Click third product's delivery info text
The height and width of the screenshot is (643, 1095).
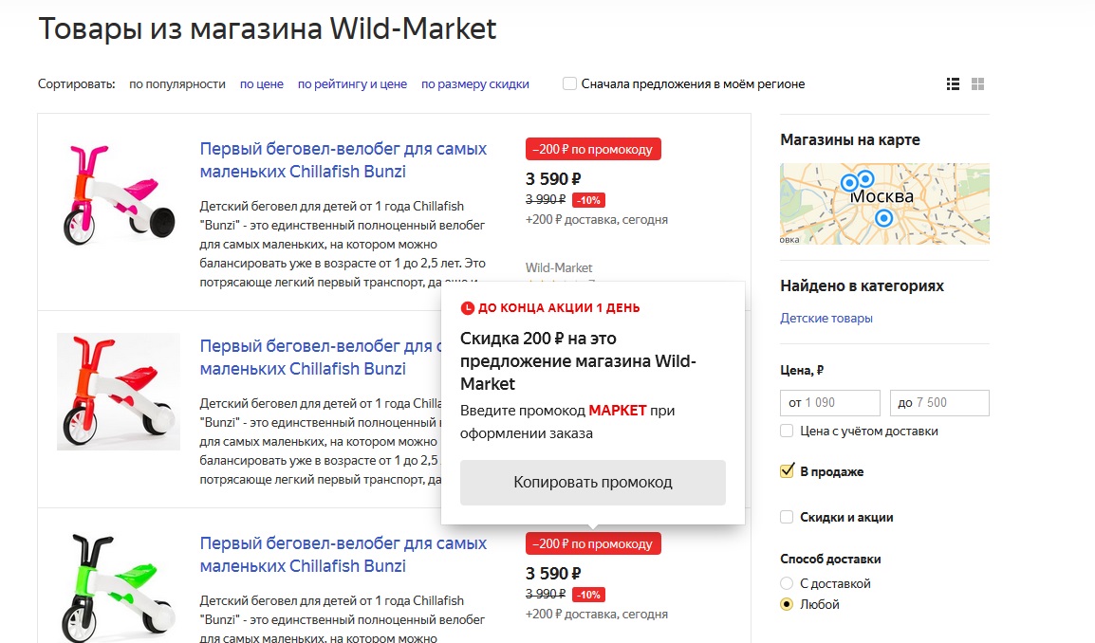pos(597,615)
